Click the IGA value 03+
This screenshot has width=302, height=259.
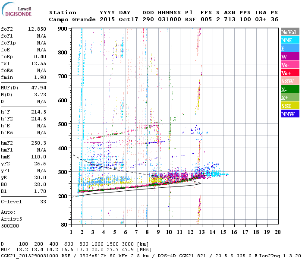261,19
